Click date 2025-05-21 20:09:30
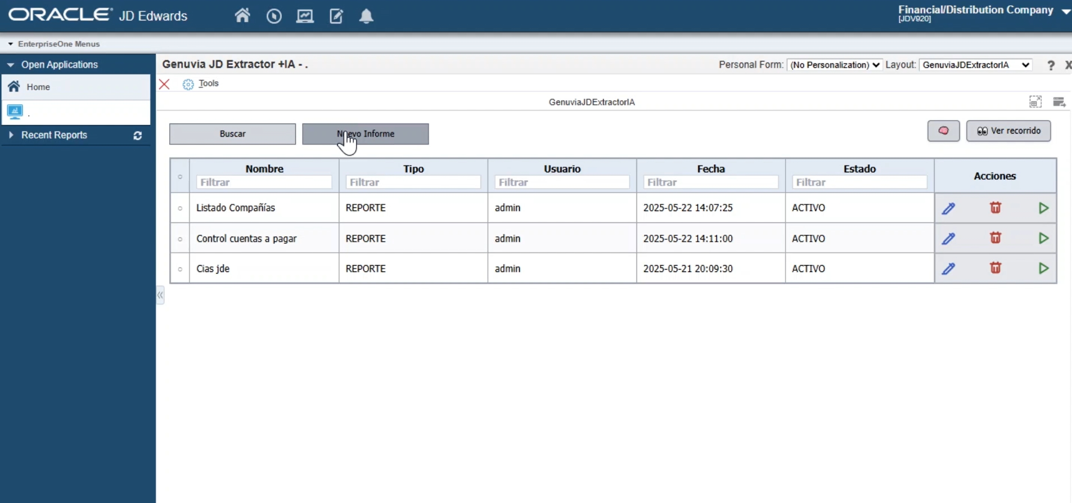1072x503 pixels. (688, 268)
